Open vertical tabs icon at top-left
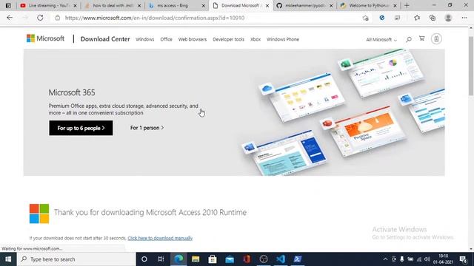474x266 pixels. point(8,5)
